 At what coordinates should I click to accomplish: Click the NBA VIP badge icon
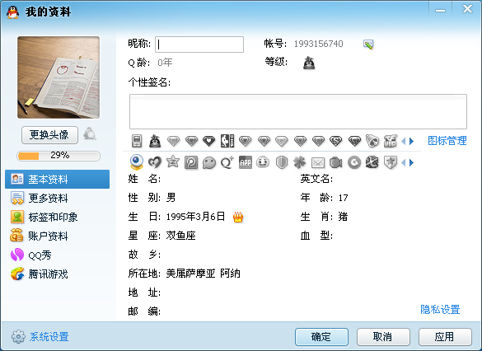click(227, 141)
